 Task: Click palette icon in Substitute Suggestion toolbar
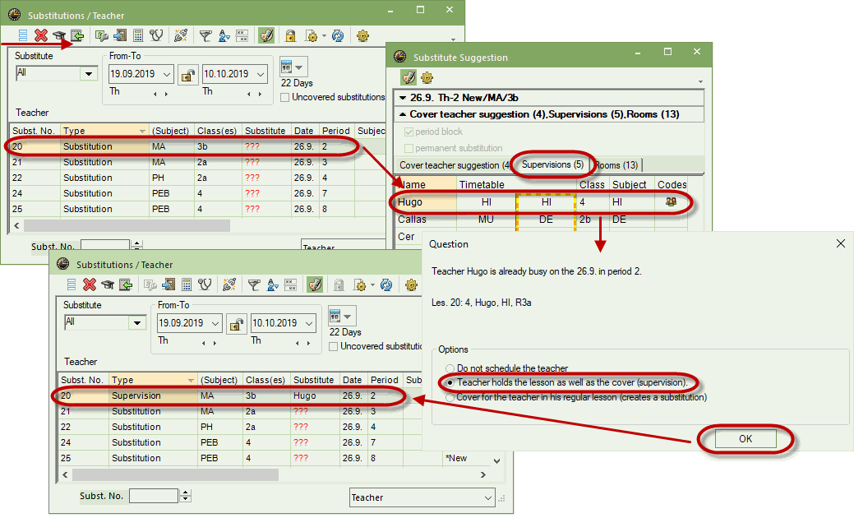tap(409, 77)
